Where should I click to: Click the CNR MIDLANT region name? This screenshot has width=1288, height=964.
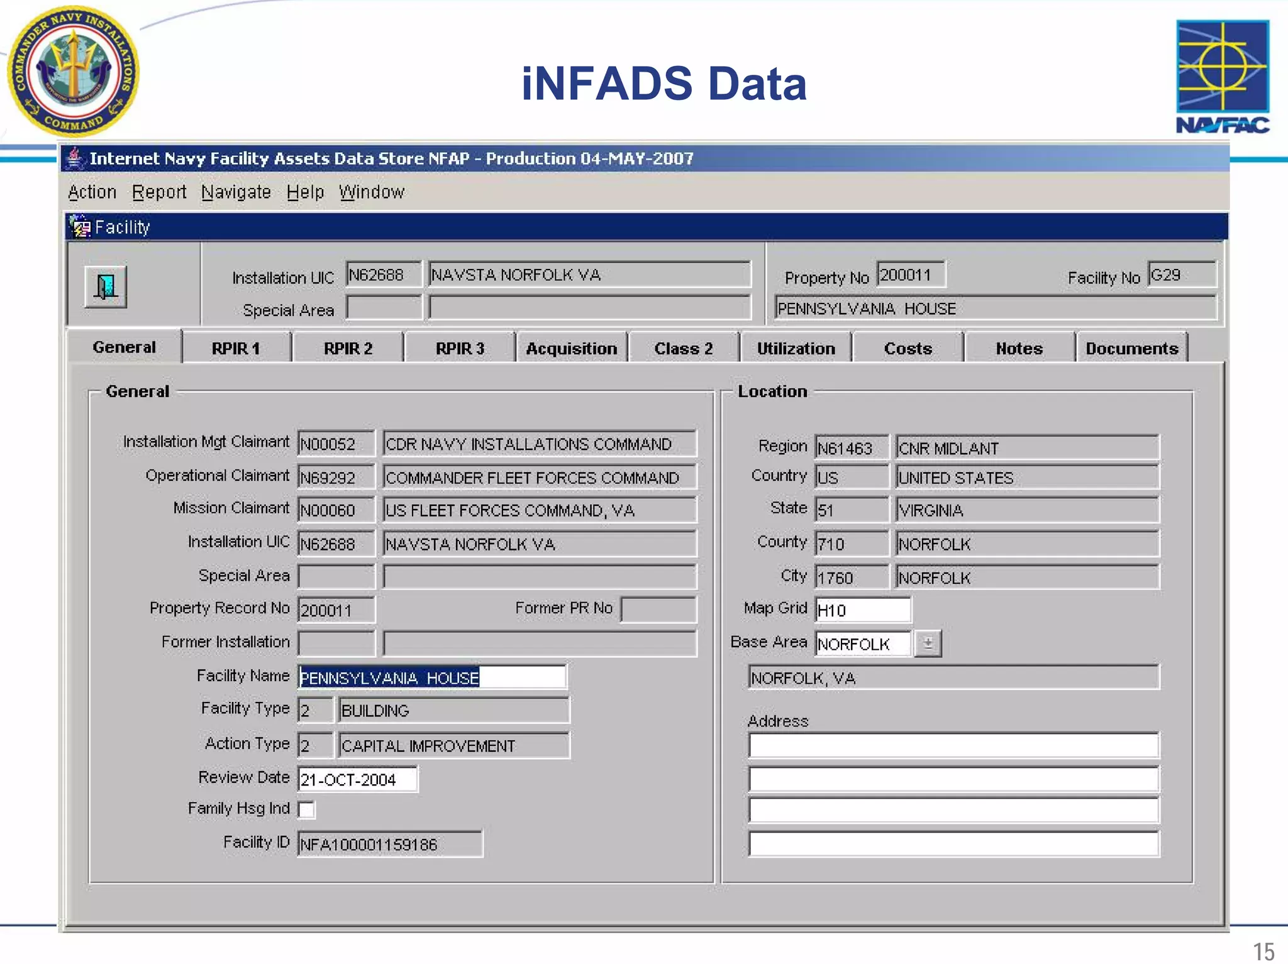1027,447
